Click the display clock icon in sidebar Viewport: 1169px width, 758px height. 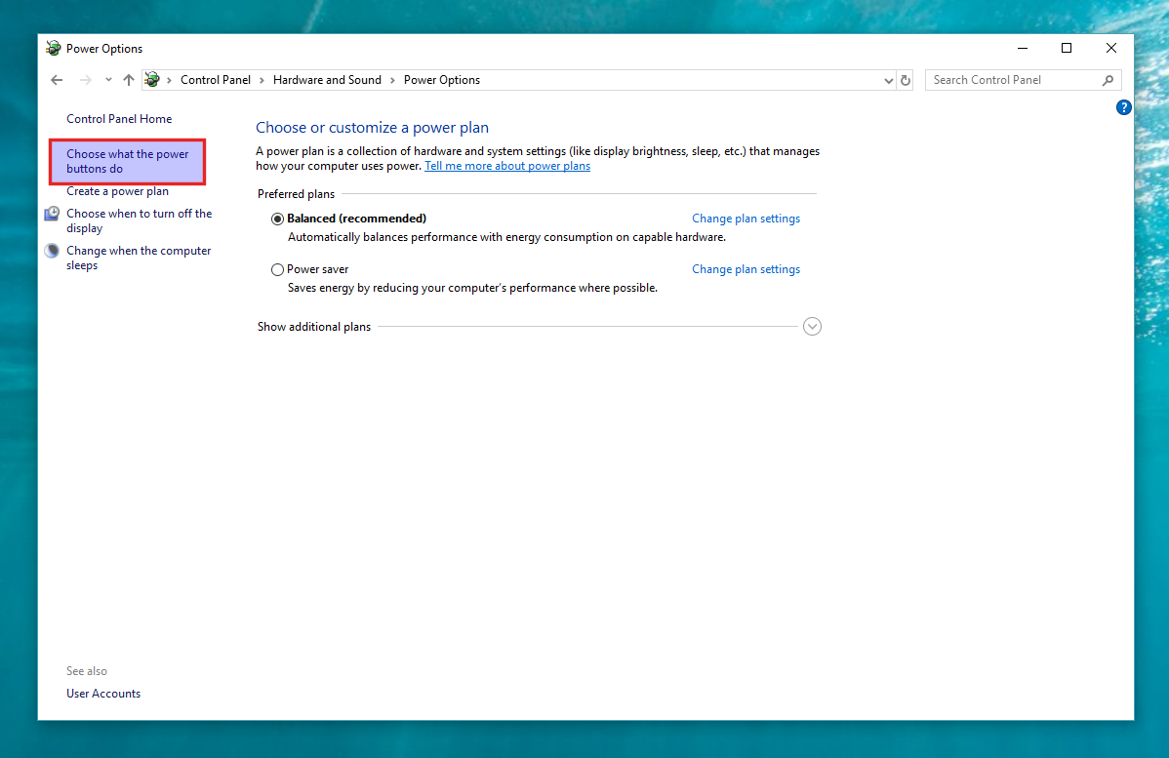(x=52, y=214)
